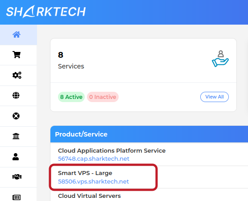Open the home dashboard icon in sidebar
Screen dimensions: 248x201
click(x=17, y=34)
